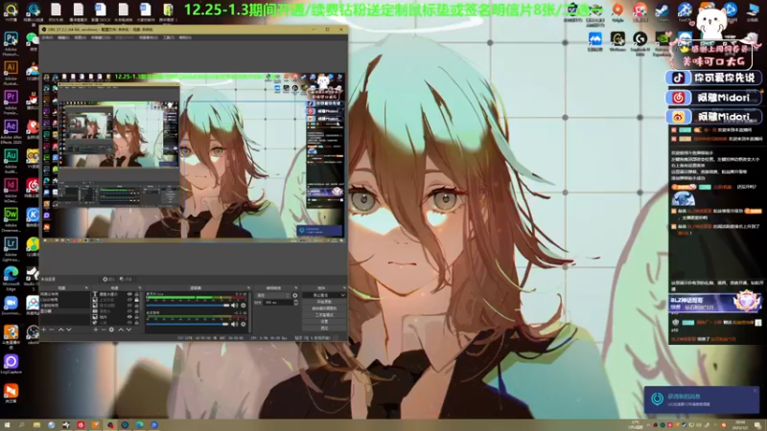The width and height of the screenshot is (767, 431).
Task: Move selected source down
Action: [128, 329]
